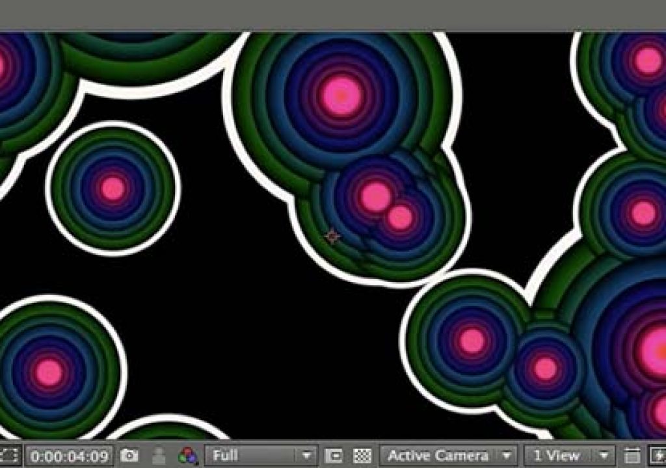Viewport: 666px width, 468px height.
Task: Take a snapshot with the camera icon
Action: (129, 456)
